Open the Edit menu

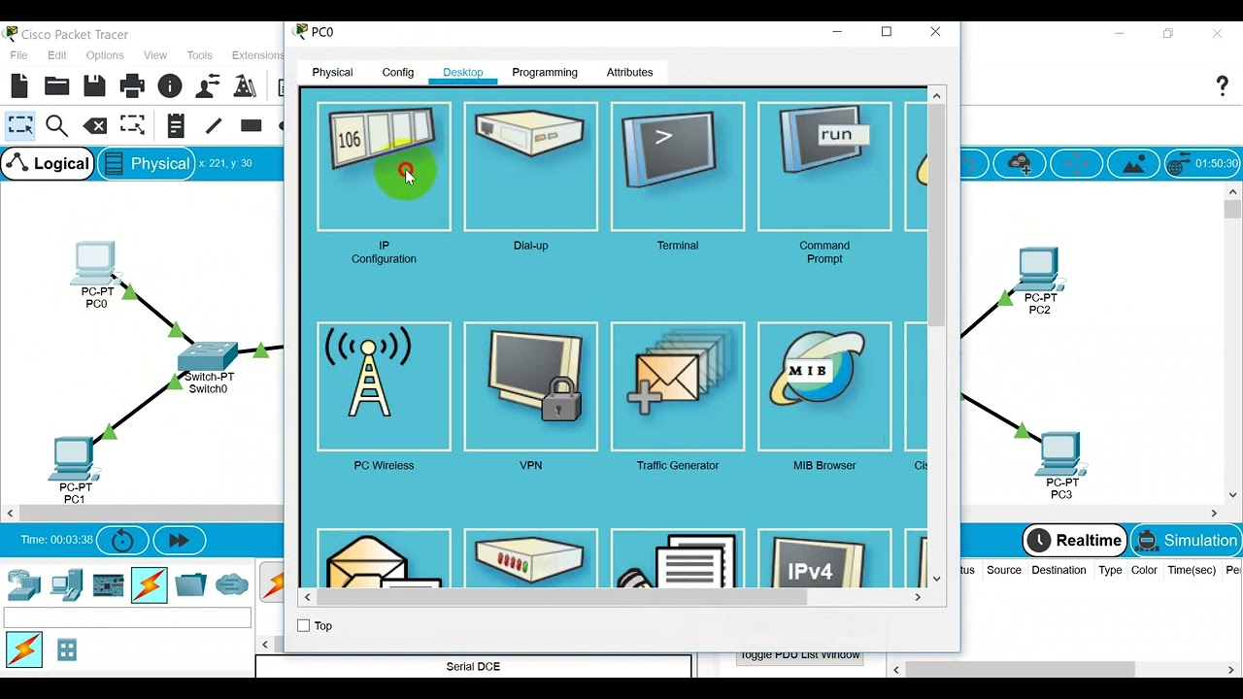click(x=57, y=55)
